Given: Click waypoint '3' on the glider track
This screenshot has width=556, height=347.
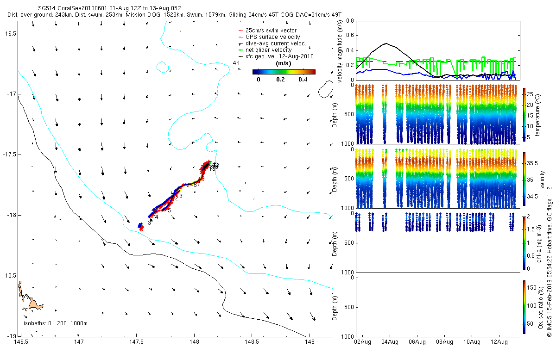Looking at the screenshot, I should (x=149, y=223).
